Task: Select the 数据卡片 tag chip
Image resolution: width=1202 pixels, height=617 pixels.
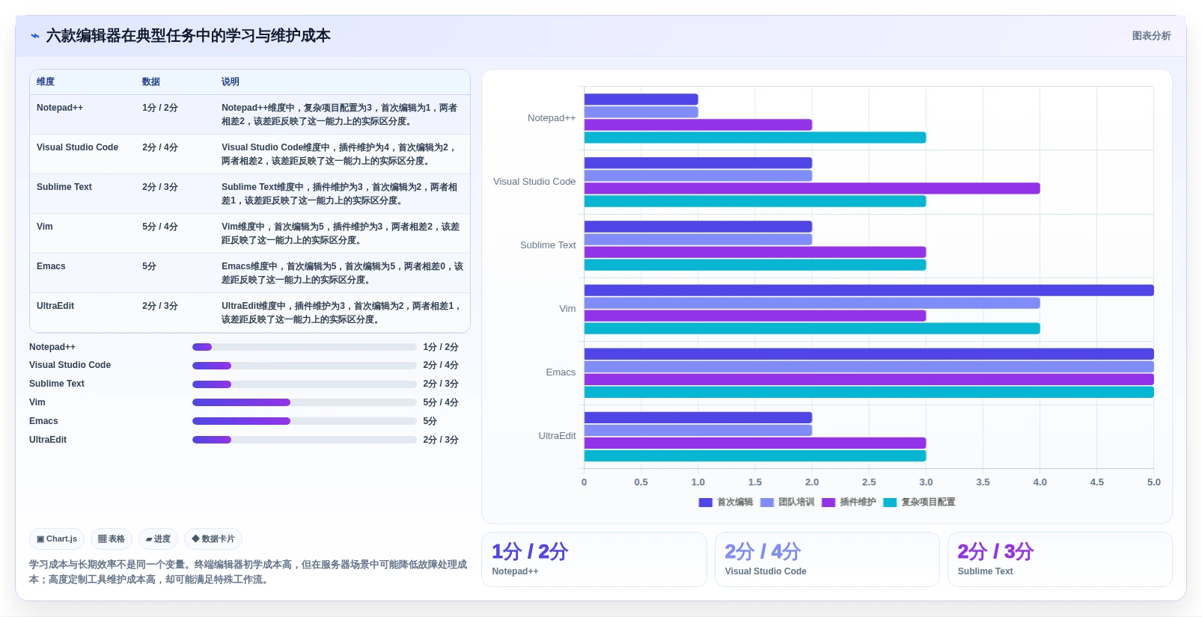Action: (213, 538)
